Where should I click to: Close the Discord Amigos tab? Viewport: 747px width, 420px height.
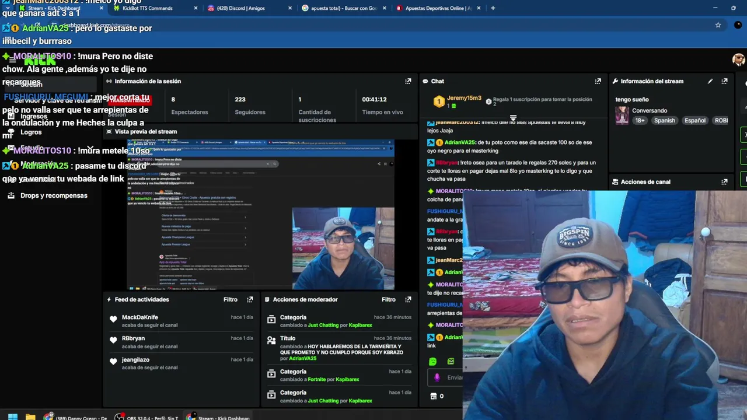coord(290,8)
